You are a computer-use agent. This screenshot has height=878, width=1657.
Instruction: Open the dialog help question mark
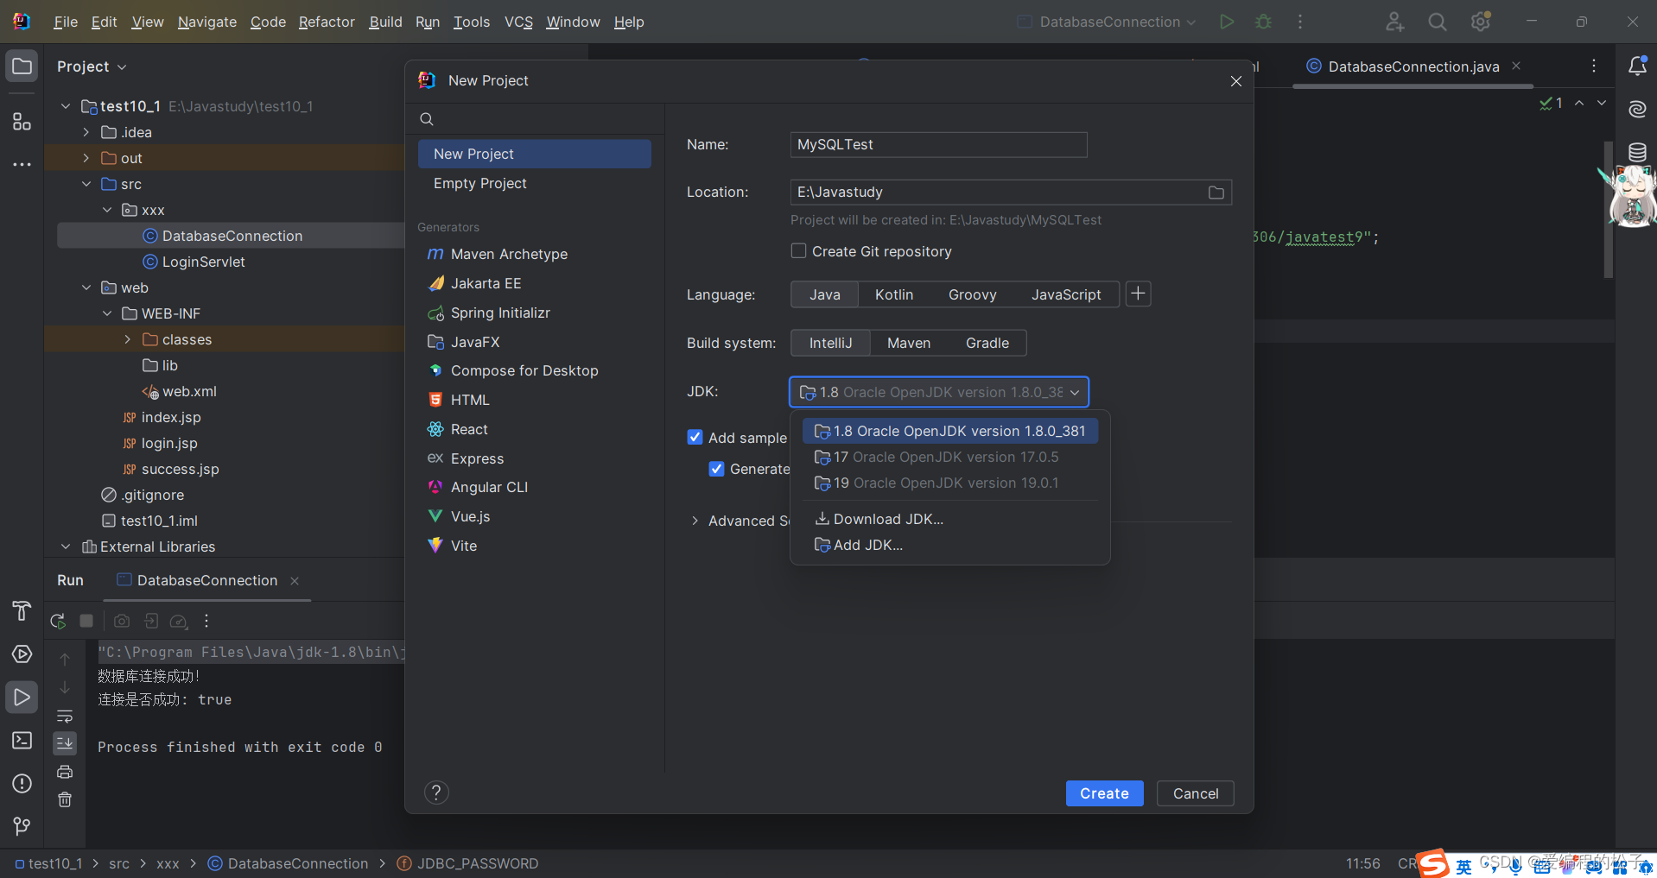click(436, 793)
